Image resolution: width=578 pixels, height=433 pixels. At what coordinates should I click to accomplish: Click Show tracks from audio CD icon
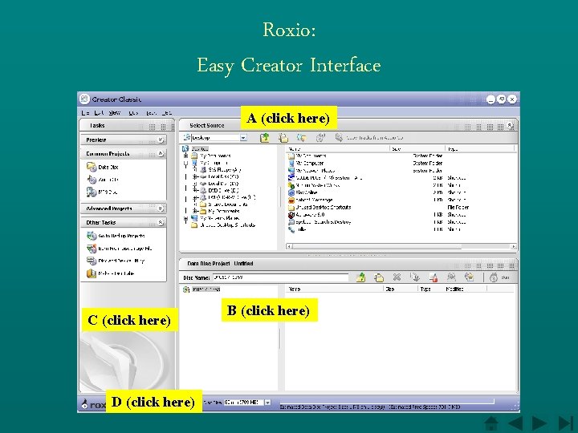pyautogui.click(x=339, y=137)
